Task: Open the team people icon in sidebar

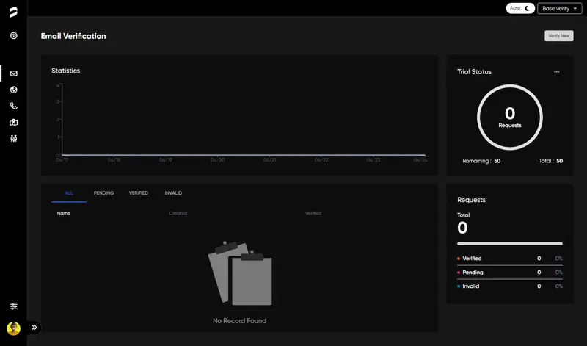Action: pos(13,138)
